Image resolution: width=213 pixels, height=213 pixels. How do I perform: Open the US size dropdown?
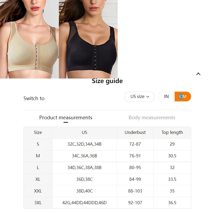point(139,97)
